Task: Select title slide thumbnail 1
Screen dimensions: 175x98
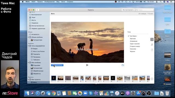Action: [54, 78]
